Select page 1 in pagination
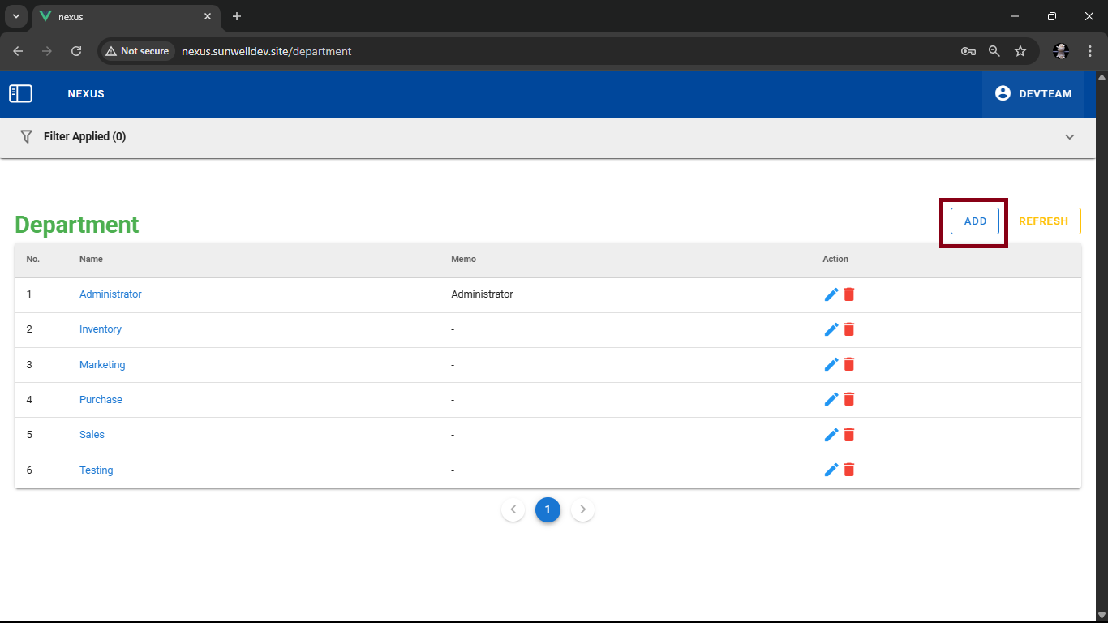 (548, 509)
